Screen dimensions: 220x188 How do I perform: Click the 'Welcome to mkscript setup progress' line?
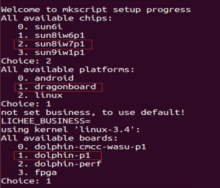tap(96, 10)
